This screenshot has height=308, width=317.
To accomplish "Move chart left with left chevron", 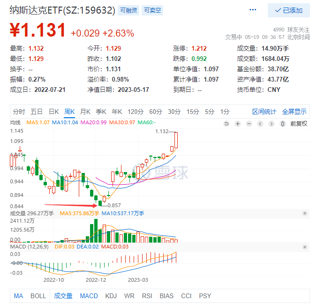I will [260, 123].
